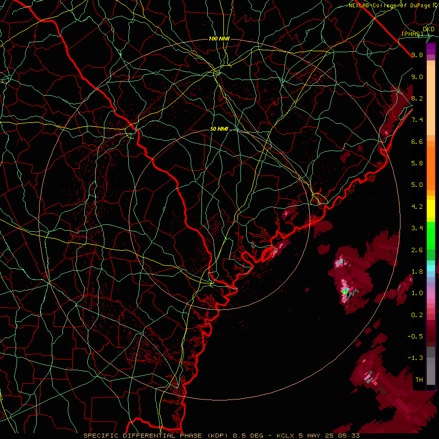The height and width of the screenshot is (439, 439).
Task: Click the "DKD" product label
Action: coord(429,29)
